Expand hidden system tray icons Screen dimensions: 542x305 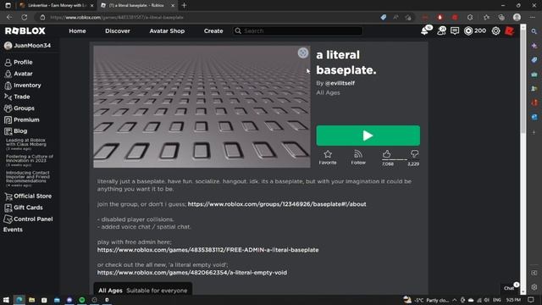[454, 300]
